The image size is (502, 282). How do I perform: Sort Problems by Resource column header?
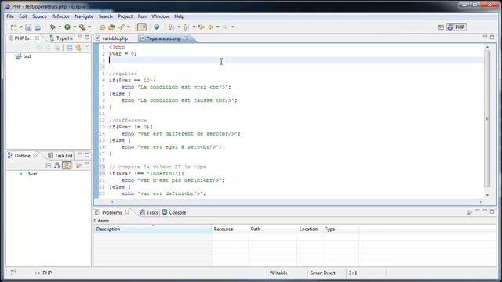[230, 230]
